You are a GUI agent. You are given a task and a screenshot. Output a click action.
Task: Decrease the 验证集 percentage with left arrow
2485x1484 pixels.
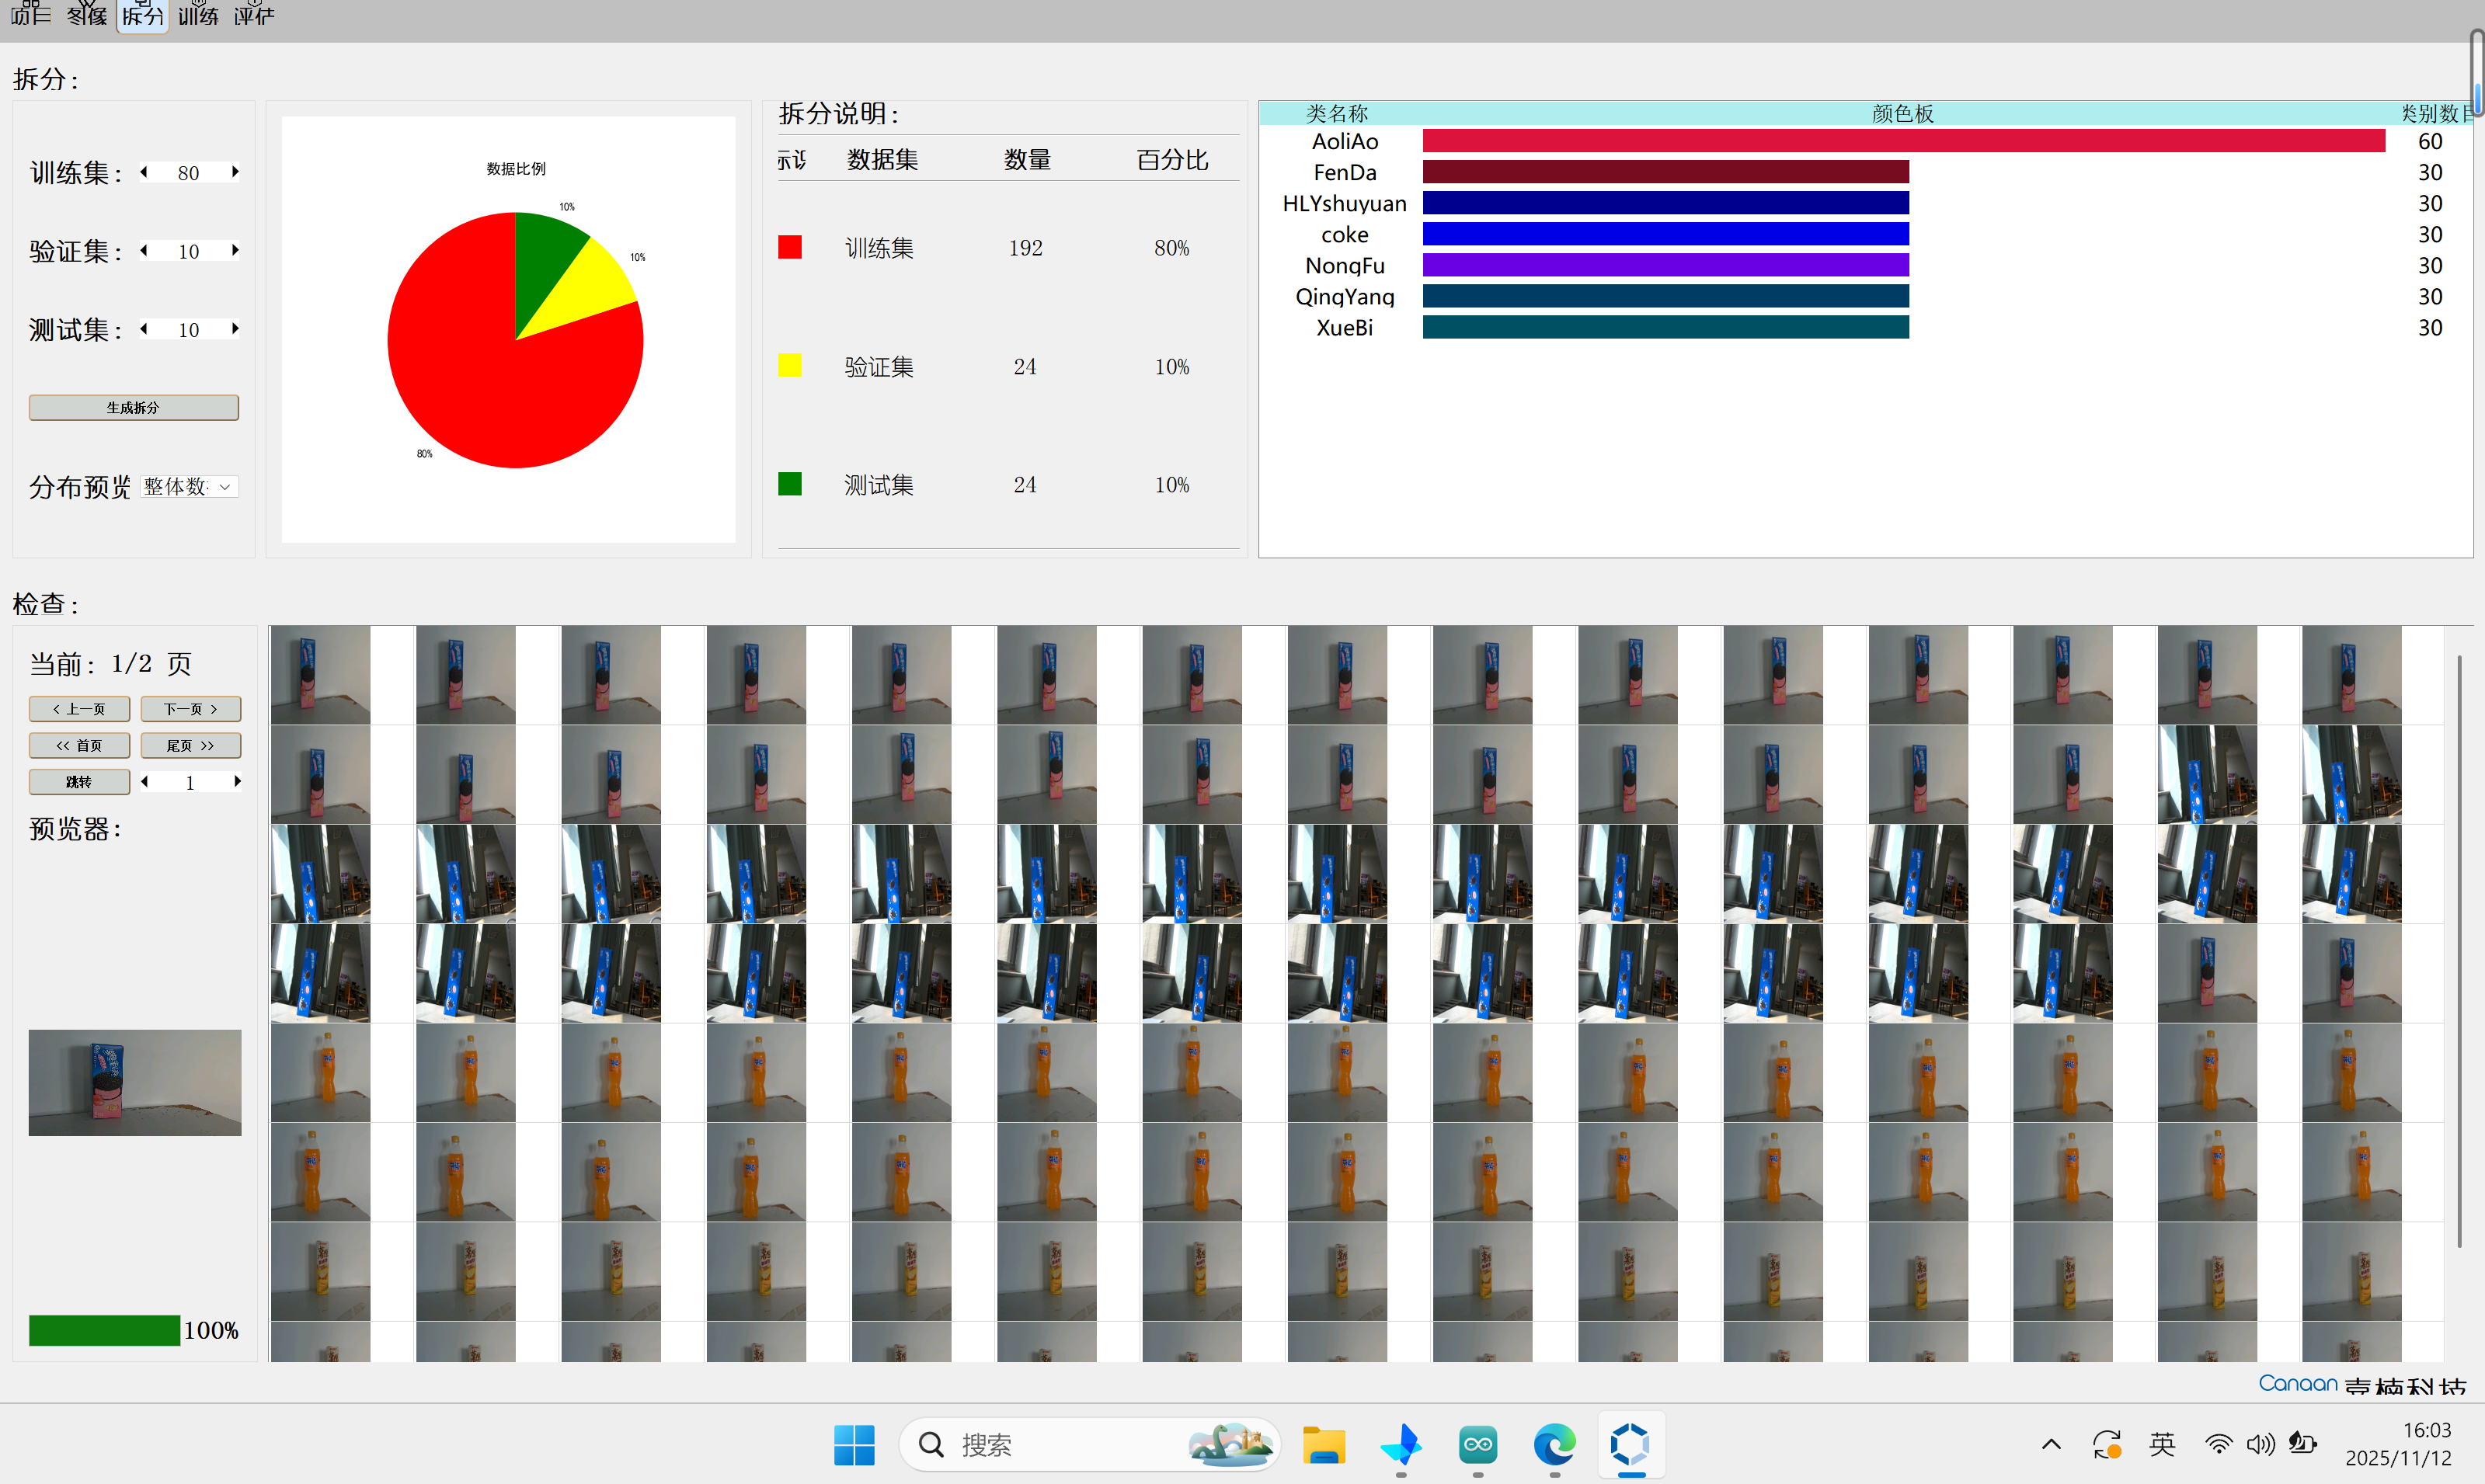(145, 250)
